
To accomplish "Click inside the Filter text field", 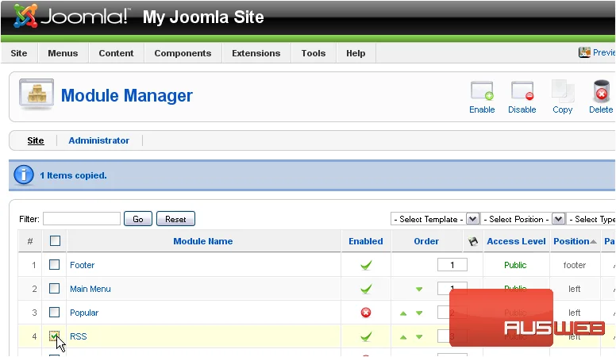I will click(x=82, y=219).
